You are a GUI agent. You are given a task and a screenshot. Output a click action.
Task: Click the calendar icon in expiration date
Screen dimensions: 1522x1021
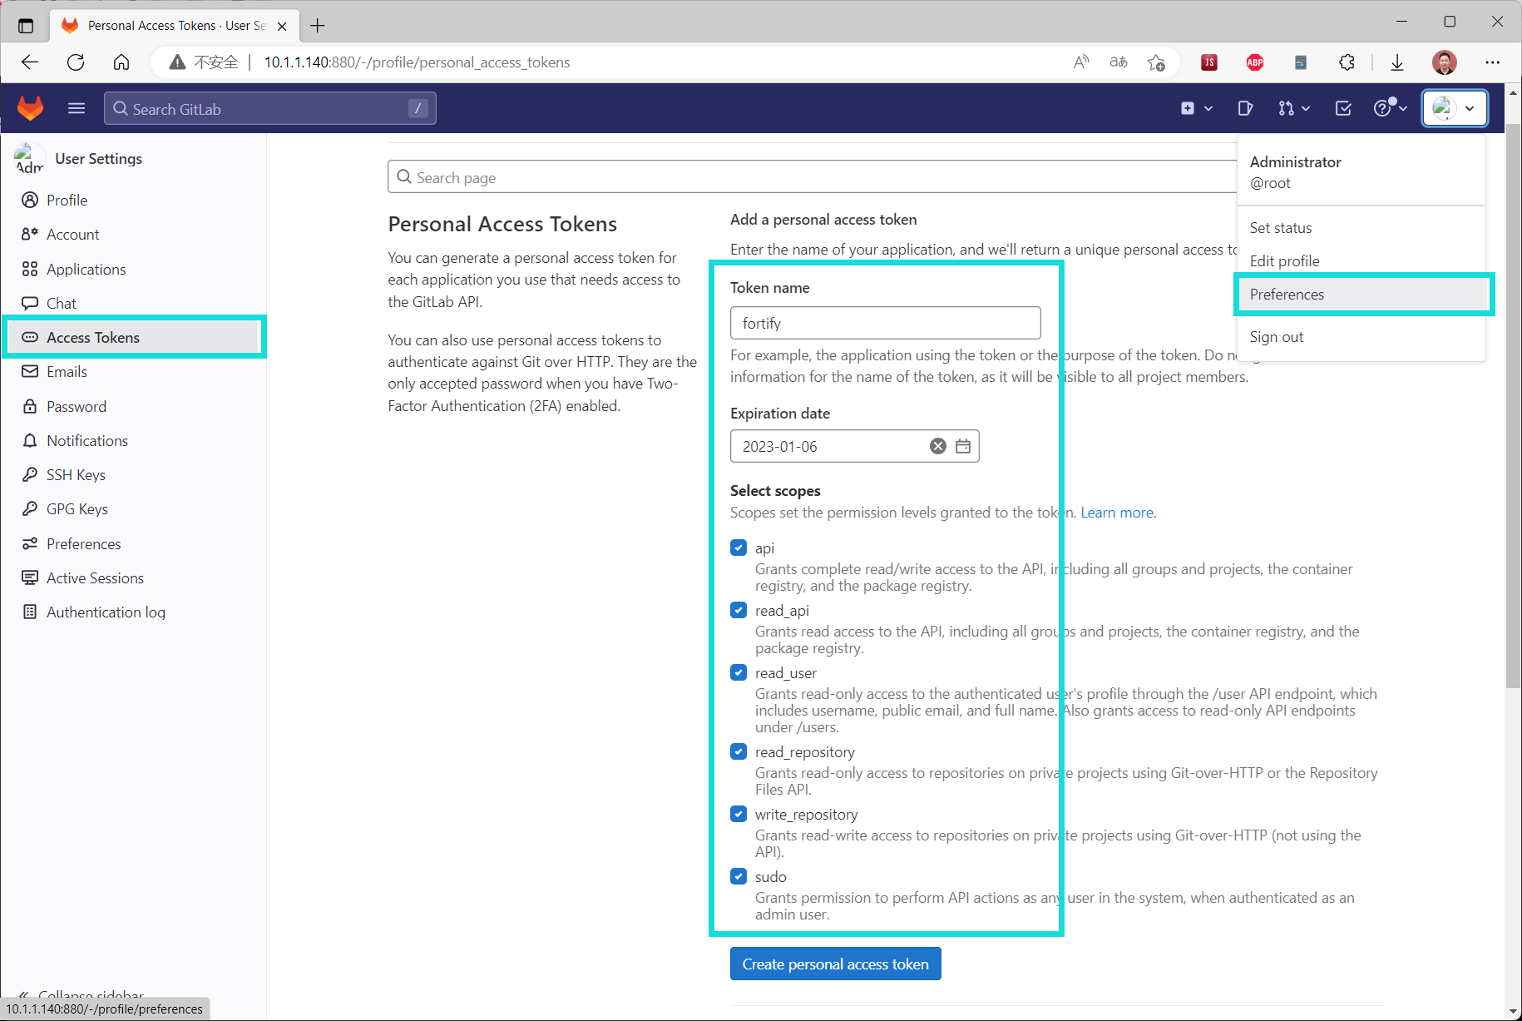tap(963, 446)
